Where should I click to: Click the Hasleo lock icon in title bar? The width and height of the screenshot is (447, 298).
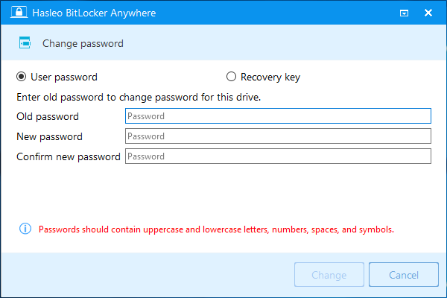click(13, 13)
